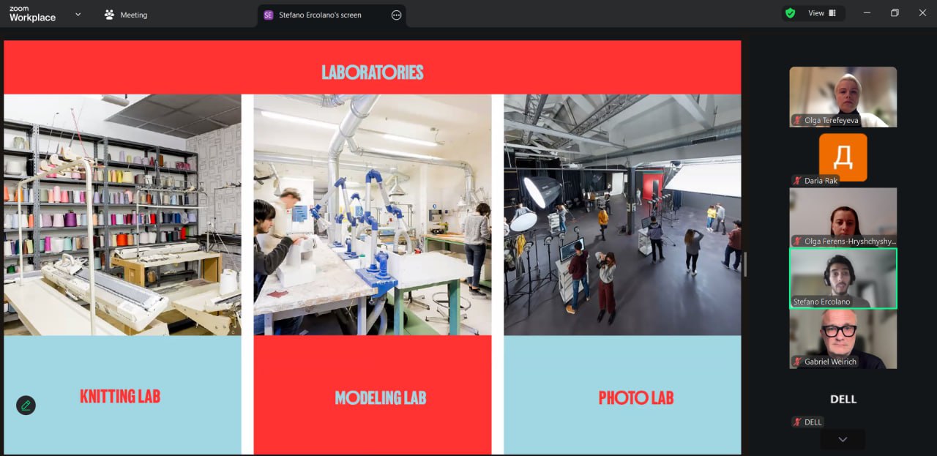Expand the Zoom Workplace dropdown arrow
This screenshot has width=937, height=456.
coord(78,14)
